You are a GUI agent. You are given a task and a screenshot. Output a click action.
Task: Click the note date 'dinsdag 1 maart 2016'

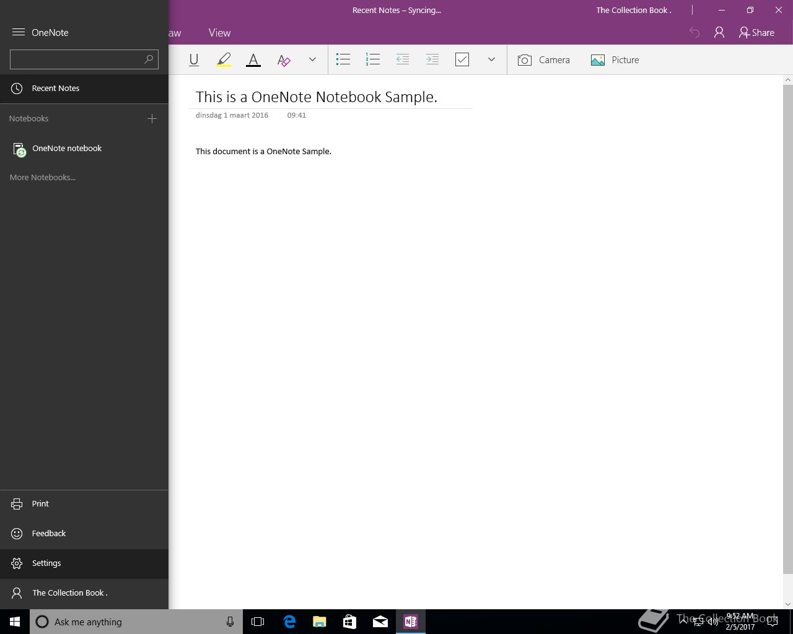point(232,115)
